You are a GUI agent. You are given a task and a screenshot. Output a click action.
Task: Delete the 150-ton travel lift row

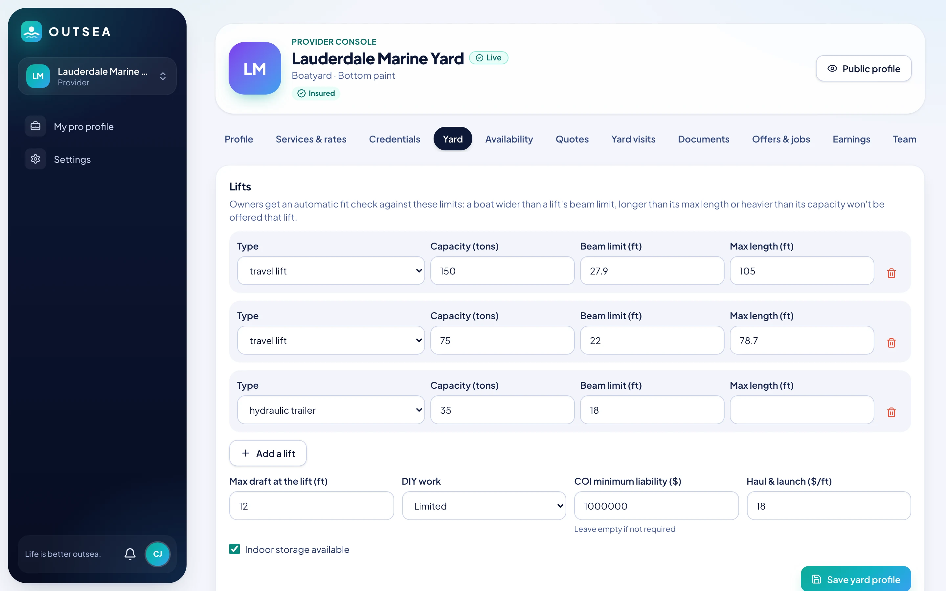(891, 273)
